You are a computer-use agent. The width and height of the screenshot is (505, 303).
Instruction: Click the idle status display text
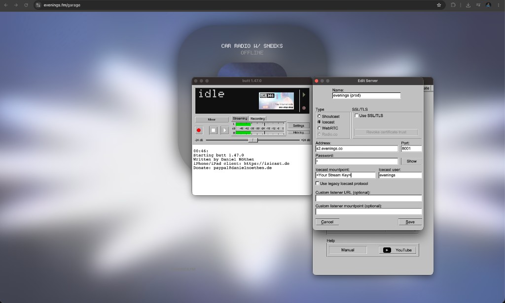211,94
